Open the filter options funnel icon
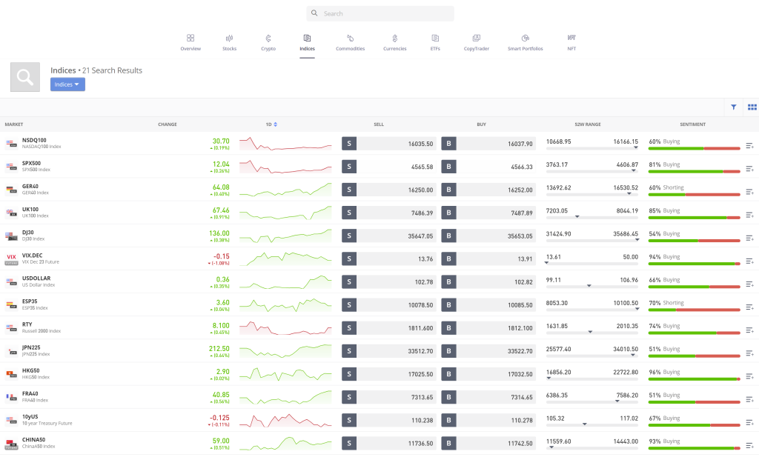This screenshot has width=759, height=457. pyautogui.click(x=733, y=107)
